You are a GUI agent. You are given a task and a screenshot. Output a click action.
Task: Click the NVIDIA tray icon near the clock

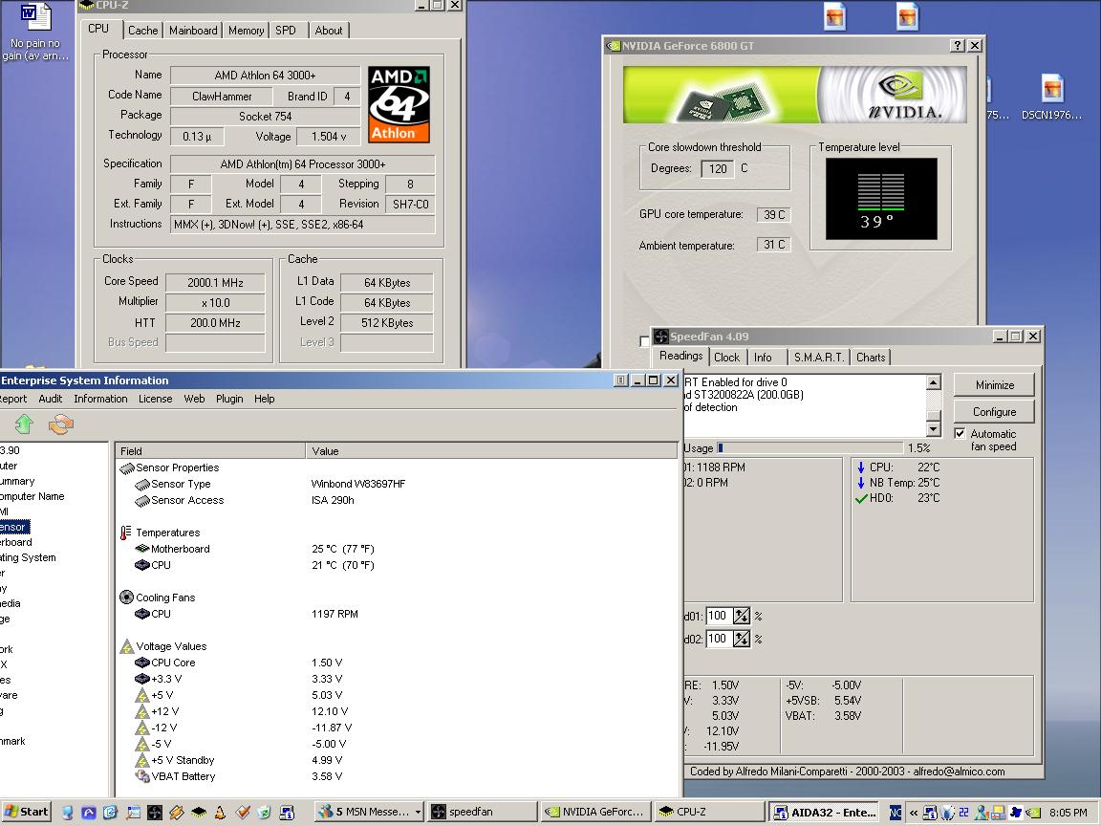(1033, 813)
